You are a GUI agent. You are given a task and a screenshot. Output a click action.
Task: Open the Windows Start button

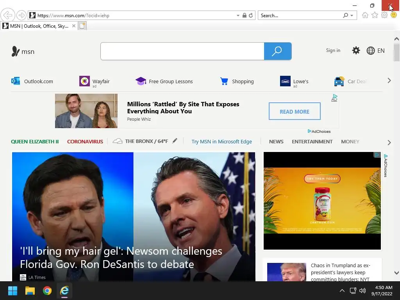point(12,291)
